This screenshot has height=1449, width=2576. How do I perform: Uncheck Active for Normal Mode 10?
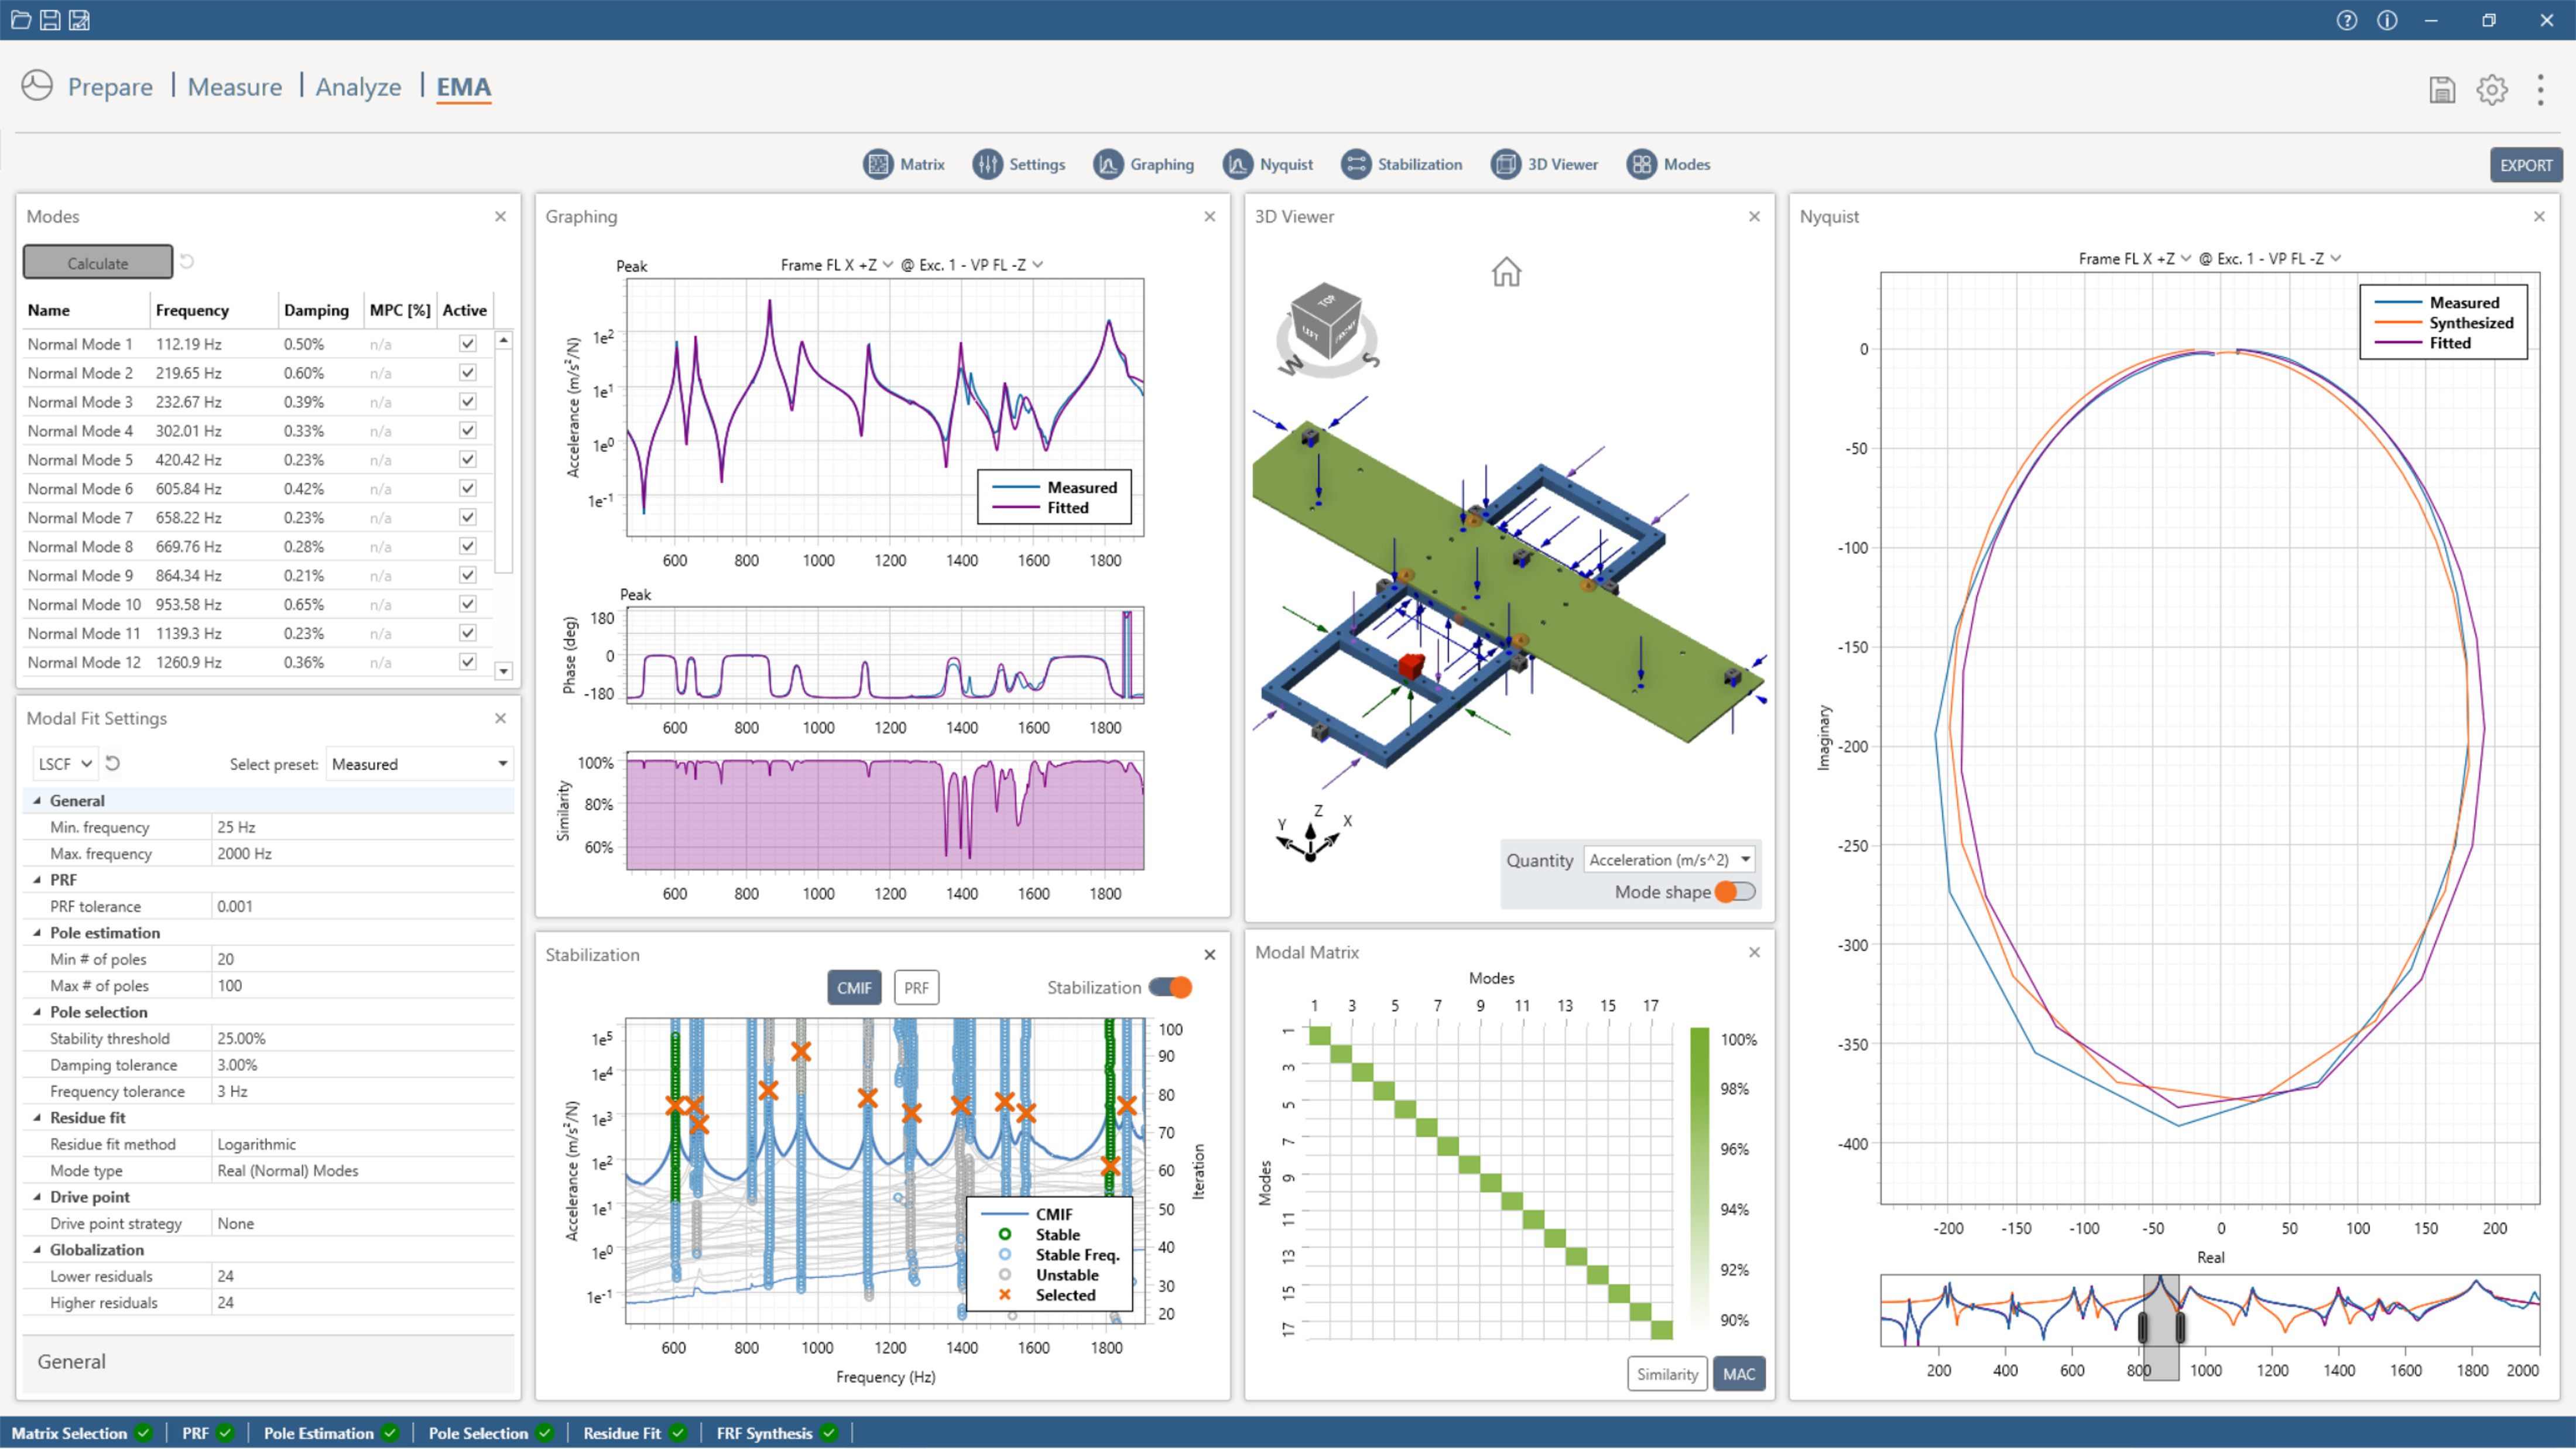tap(467, 604)
